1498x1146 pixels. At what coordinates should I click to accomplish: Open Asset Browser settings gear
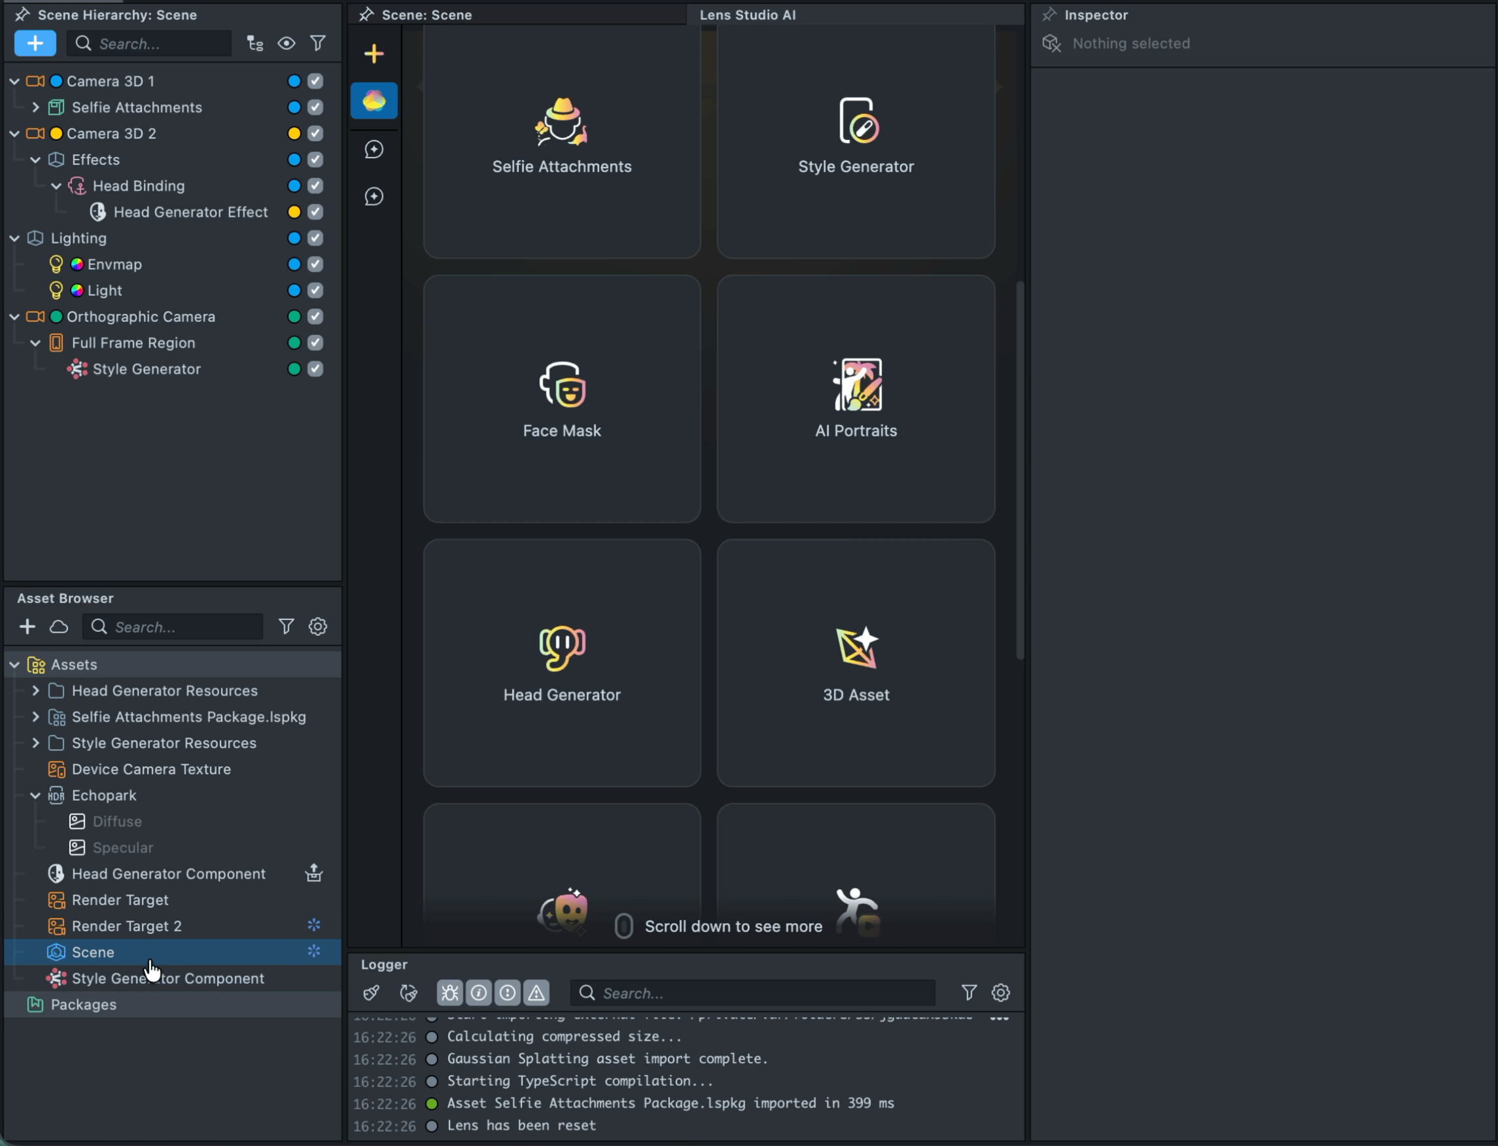point(317,626)
